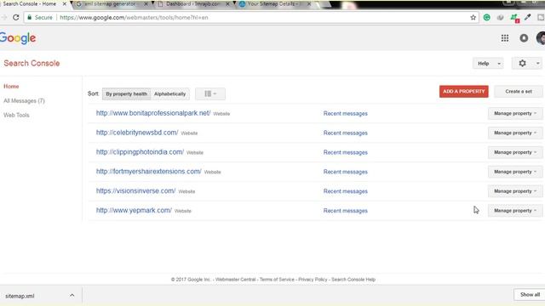
Task: Click Create a set button
Action: tap(519, 91)
